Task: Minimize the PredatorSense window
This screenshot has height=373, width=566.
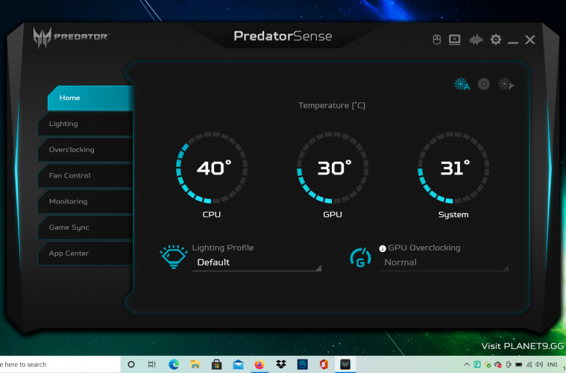Action: coord(512,43)
